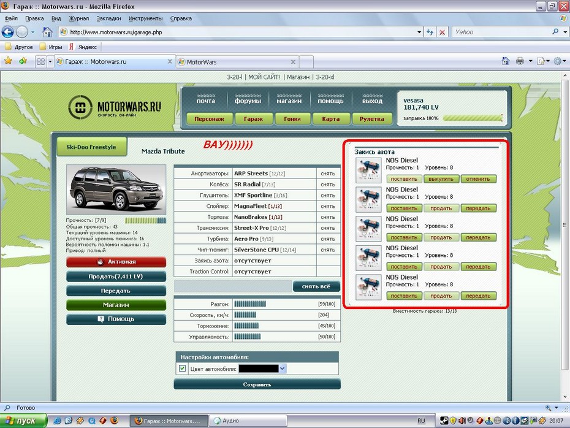Click the Mazda Tribute car photo
The image size is (570, 428).
(x=116, y=189)
